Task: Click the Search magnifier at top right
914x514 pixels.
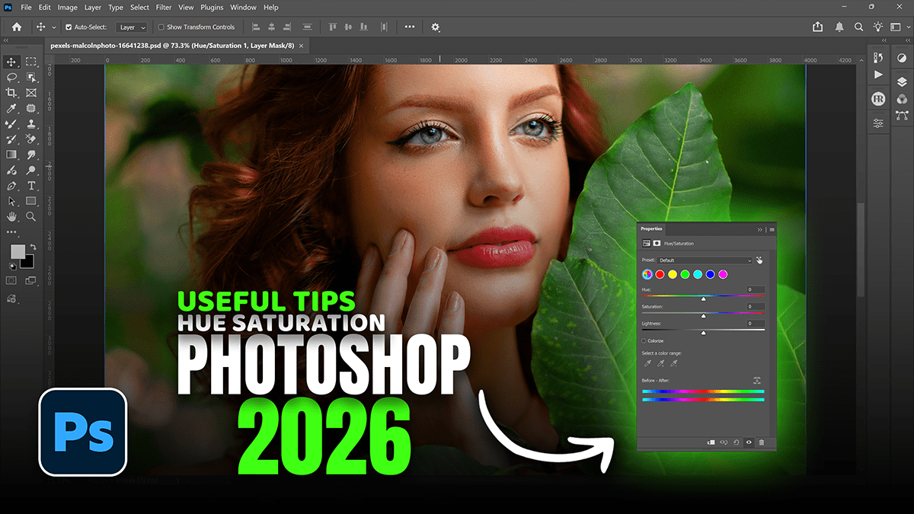Action: click(x=858, y=27)
